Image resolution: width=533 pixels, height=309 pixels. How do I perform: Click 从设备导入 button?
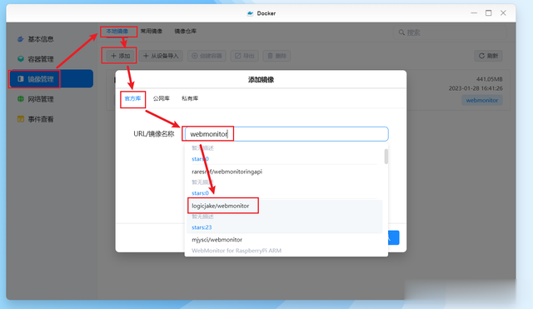[161, 56]
